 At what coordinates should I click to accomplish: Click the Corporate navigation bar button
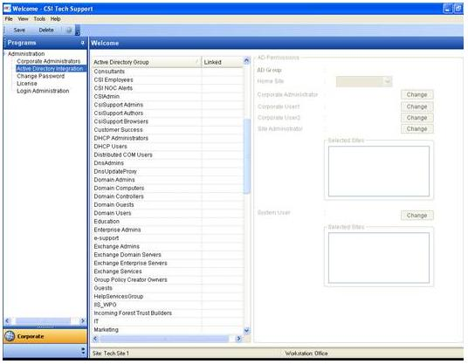[x=45, y=336]
